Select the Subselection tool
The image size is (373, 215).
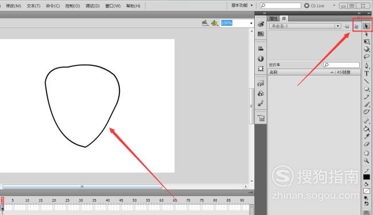point(366,34)
